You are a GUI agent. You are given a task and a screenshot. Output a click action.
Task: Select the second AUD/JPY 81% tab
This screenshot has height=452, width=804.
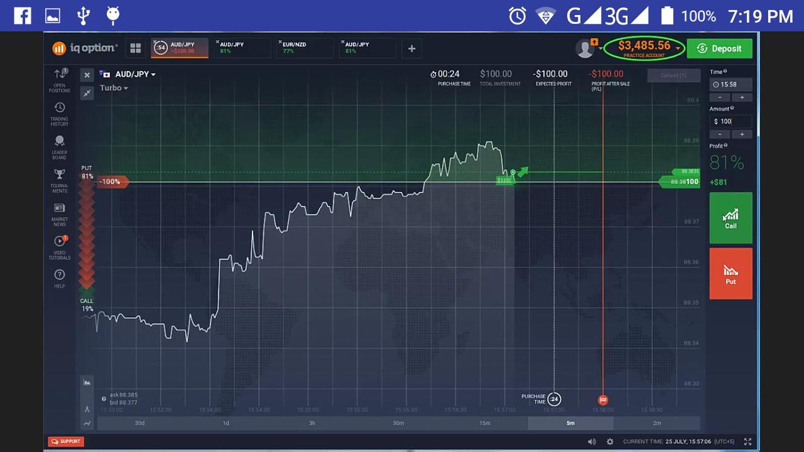coord(242,48)
